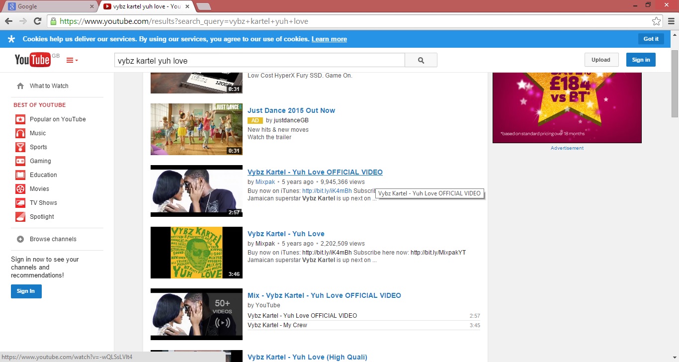Screen dimensions: 679x362
Task: Open the YouTube guide menu icon
Action: pos(72,60)
